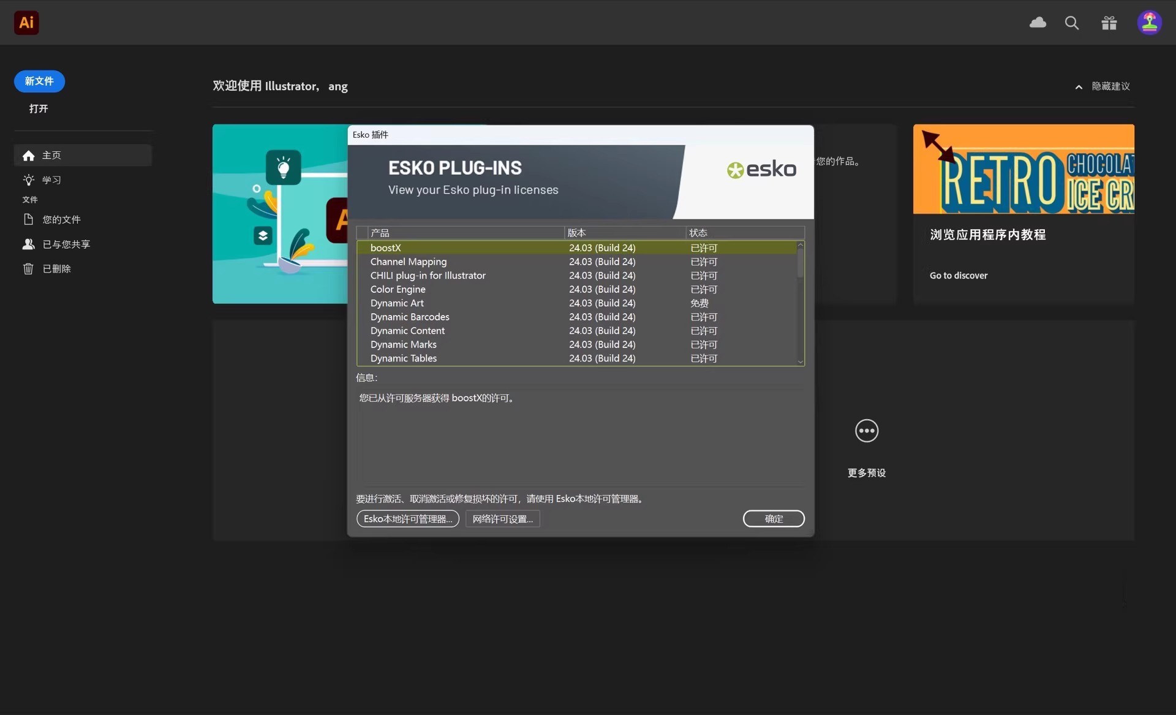Image resolution: width=1176 pixels, height=715 pixels.
Task: Open the 您的文件 sidebar item
Action: pos(83,219)
